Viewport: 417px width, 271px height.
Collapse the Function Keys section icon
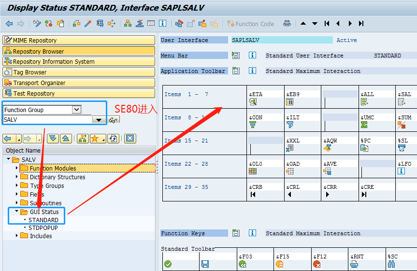point(236,233)
